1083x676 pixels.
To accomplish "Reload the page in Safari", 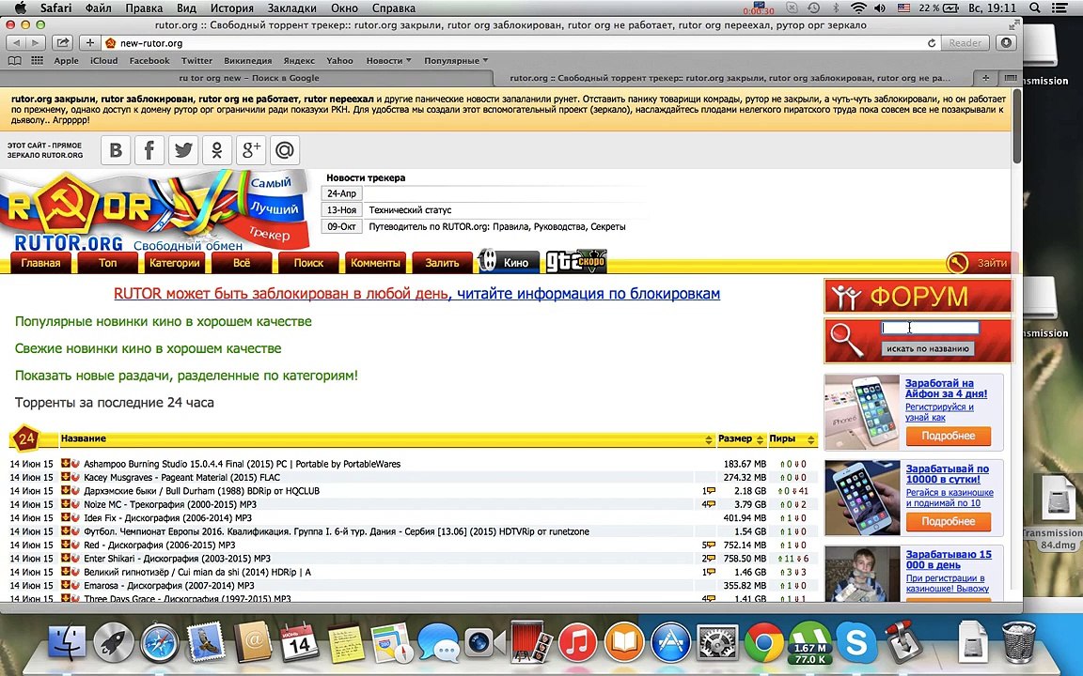I will [931, 43].
